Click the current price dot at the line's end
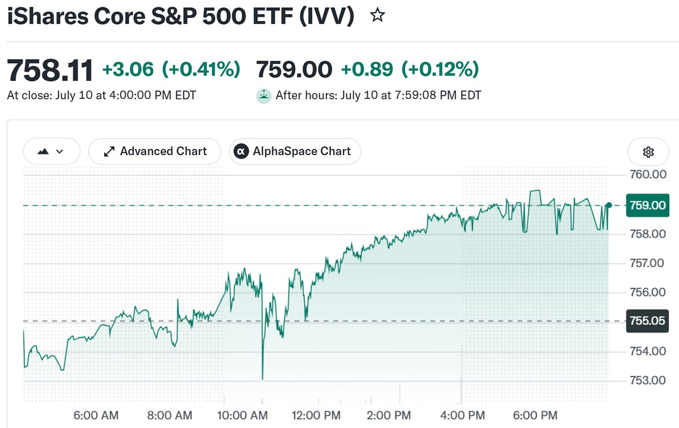This screenshot has height=428, width=679. (x=609, y=205)
